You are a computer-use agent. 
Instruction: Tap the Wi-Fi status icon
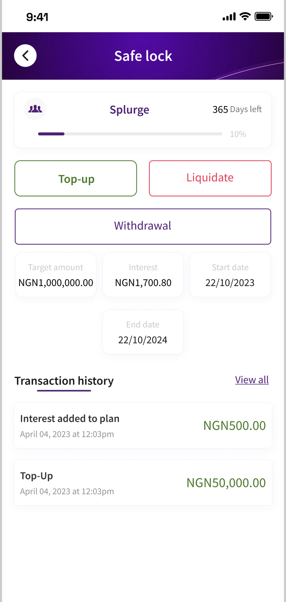[245, 17]
